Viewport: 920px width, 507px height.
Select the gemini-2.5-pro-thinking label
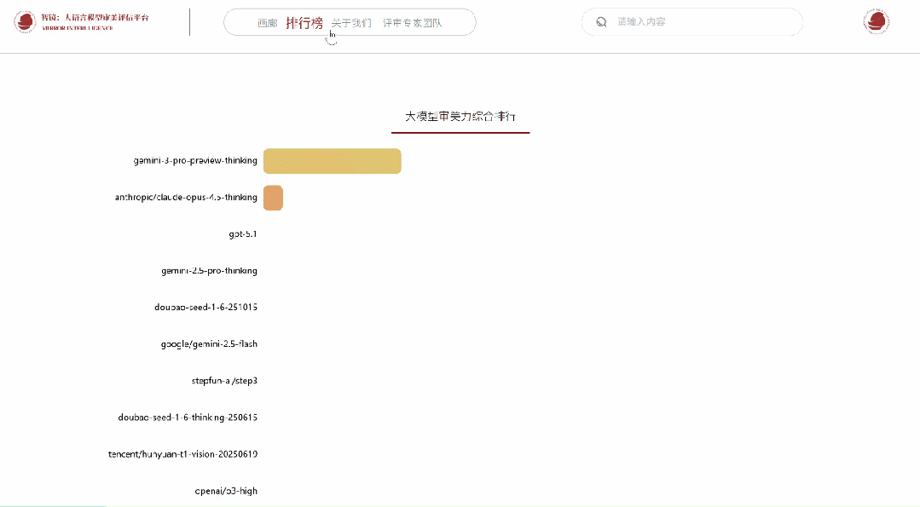tap(210, 271)
